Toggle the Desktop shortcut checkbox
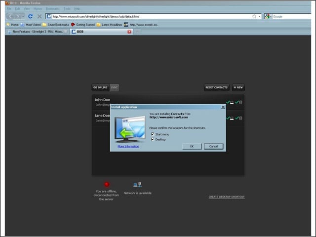The image size is (316, 237). pyautogui.click(x=153, y=139)
